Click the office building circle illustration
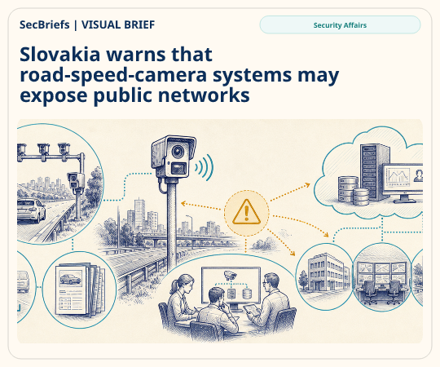This screenshot has height=367, width=440. (324, 276)
